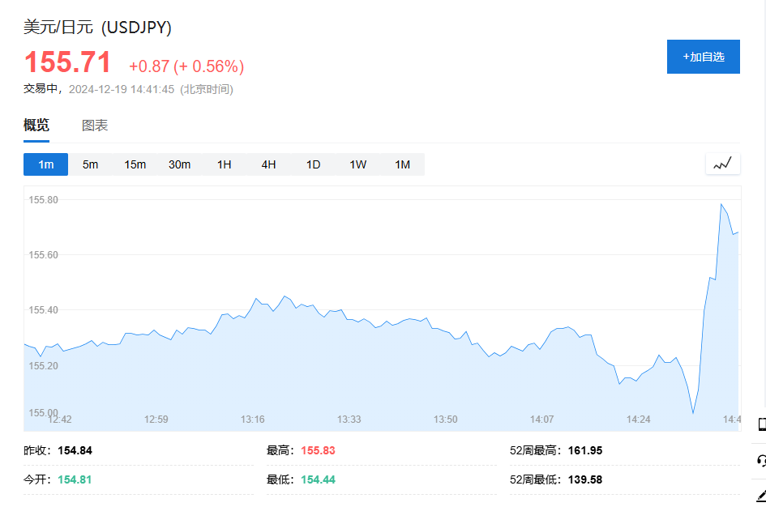766x507 pixels.
Task: Set chart period to 30m
Action: pos(179,164)
